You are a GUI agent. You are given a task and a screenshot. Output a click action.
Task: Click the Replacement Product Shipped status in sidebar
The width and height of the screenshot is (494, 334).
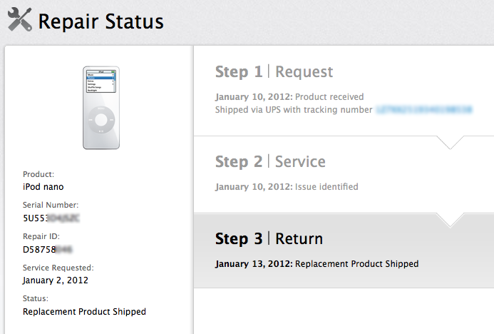click(84, 312)
